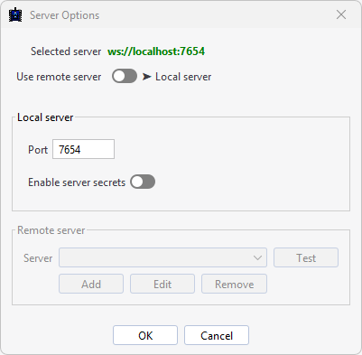This screenshot has width=362, height=355.
Task: Click the tank app icon in title bar
Action: [15, 15]
